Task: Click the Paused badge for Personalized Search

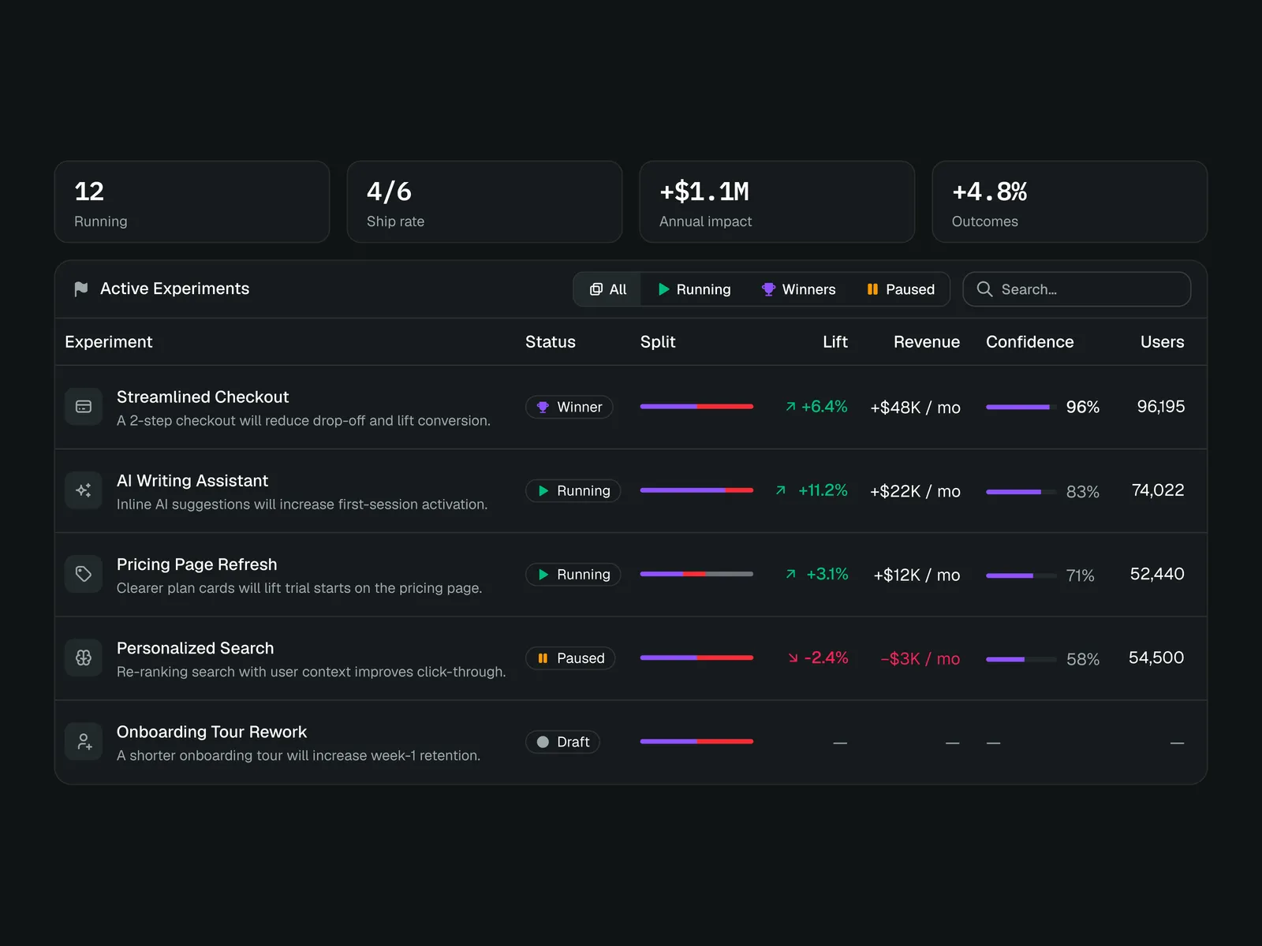Action: point(570,658)
